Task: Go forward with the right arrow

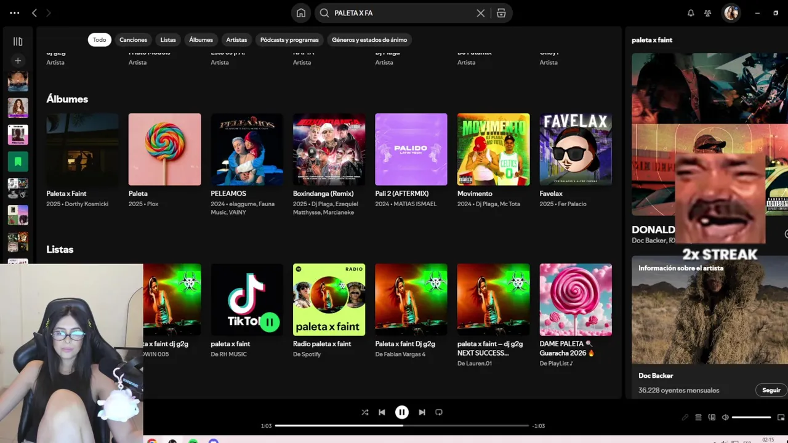Action: click(49, 12)
